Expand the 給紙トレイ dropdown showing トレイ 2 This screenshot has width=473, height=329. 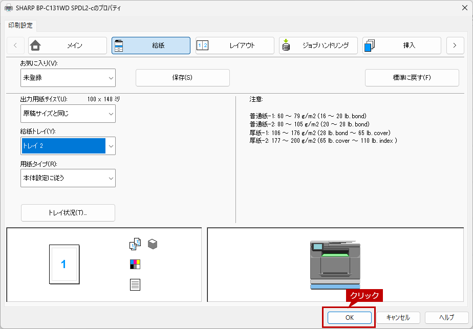click(68, 146)
